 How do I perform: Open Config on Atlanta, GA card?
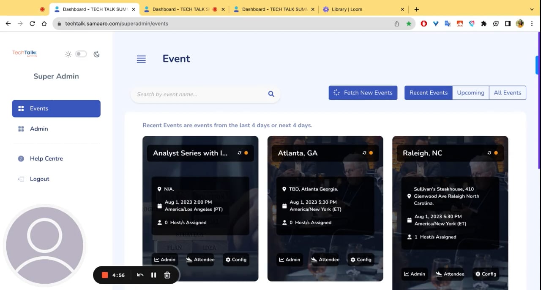click(x=361, y=260)
